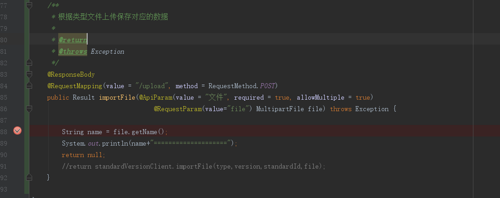500x198 pixels.
Task: Click line number 80 in the gutter
Action: tap(4, 40)
